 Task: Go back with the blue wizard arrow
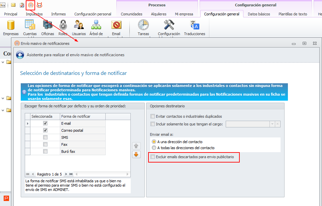(x=20, y=55)
